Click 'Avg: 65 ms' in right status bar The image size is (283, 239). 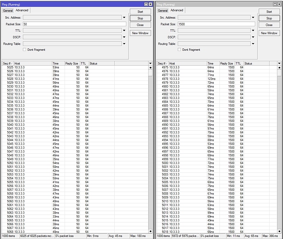(x=251, y=236)
